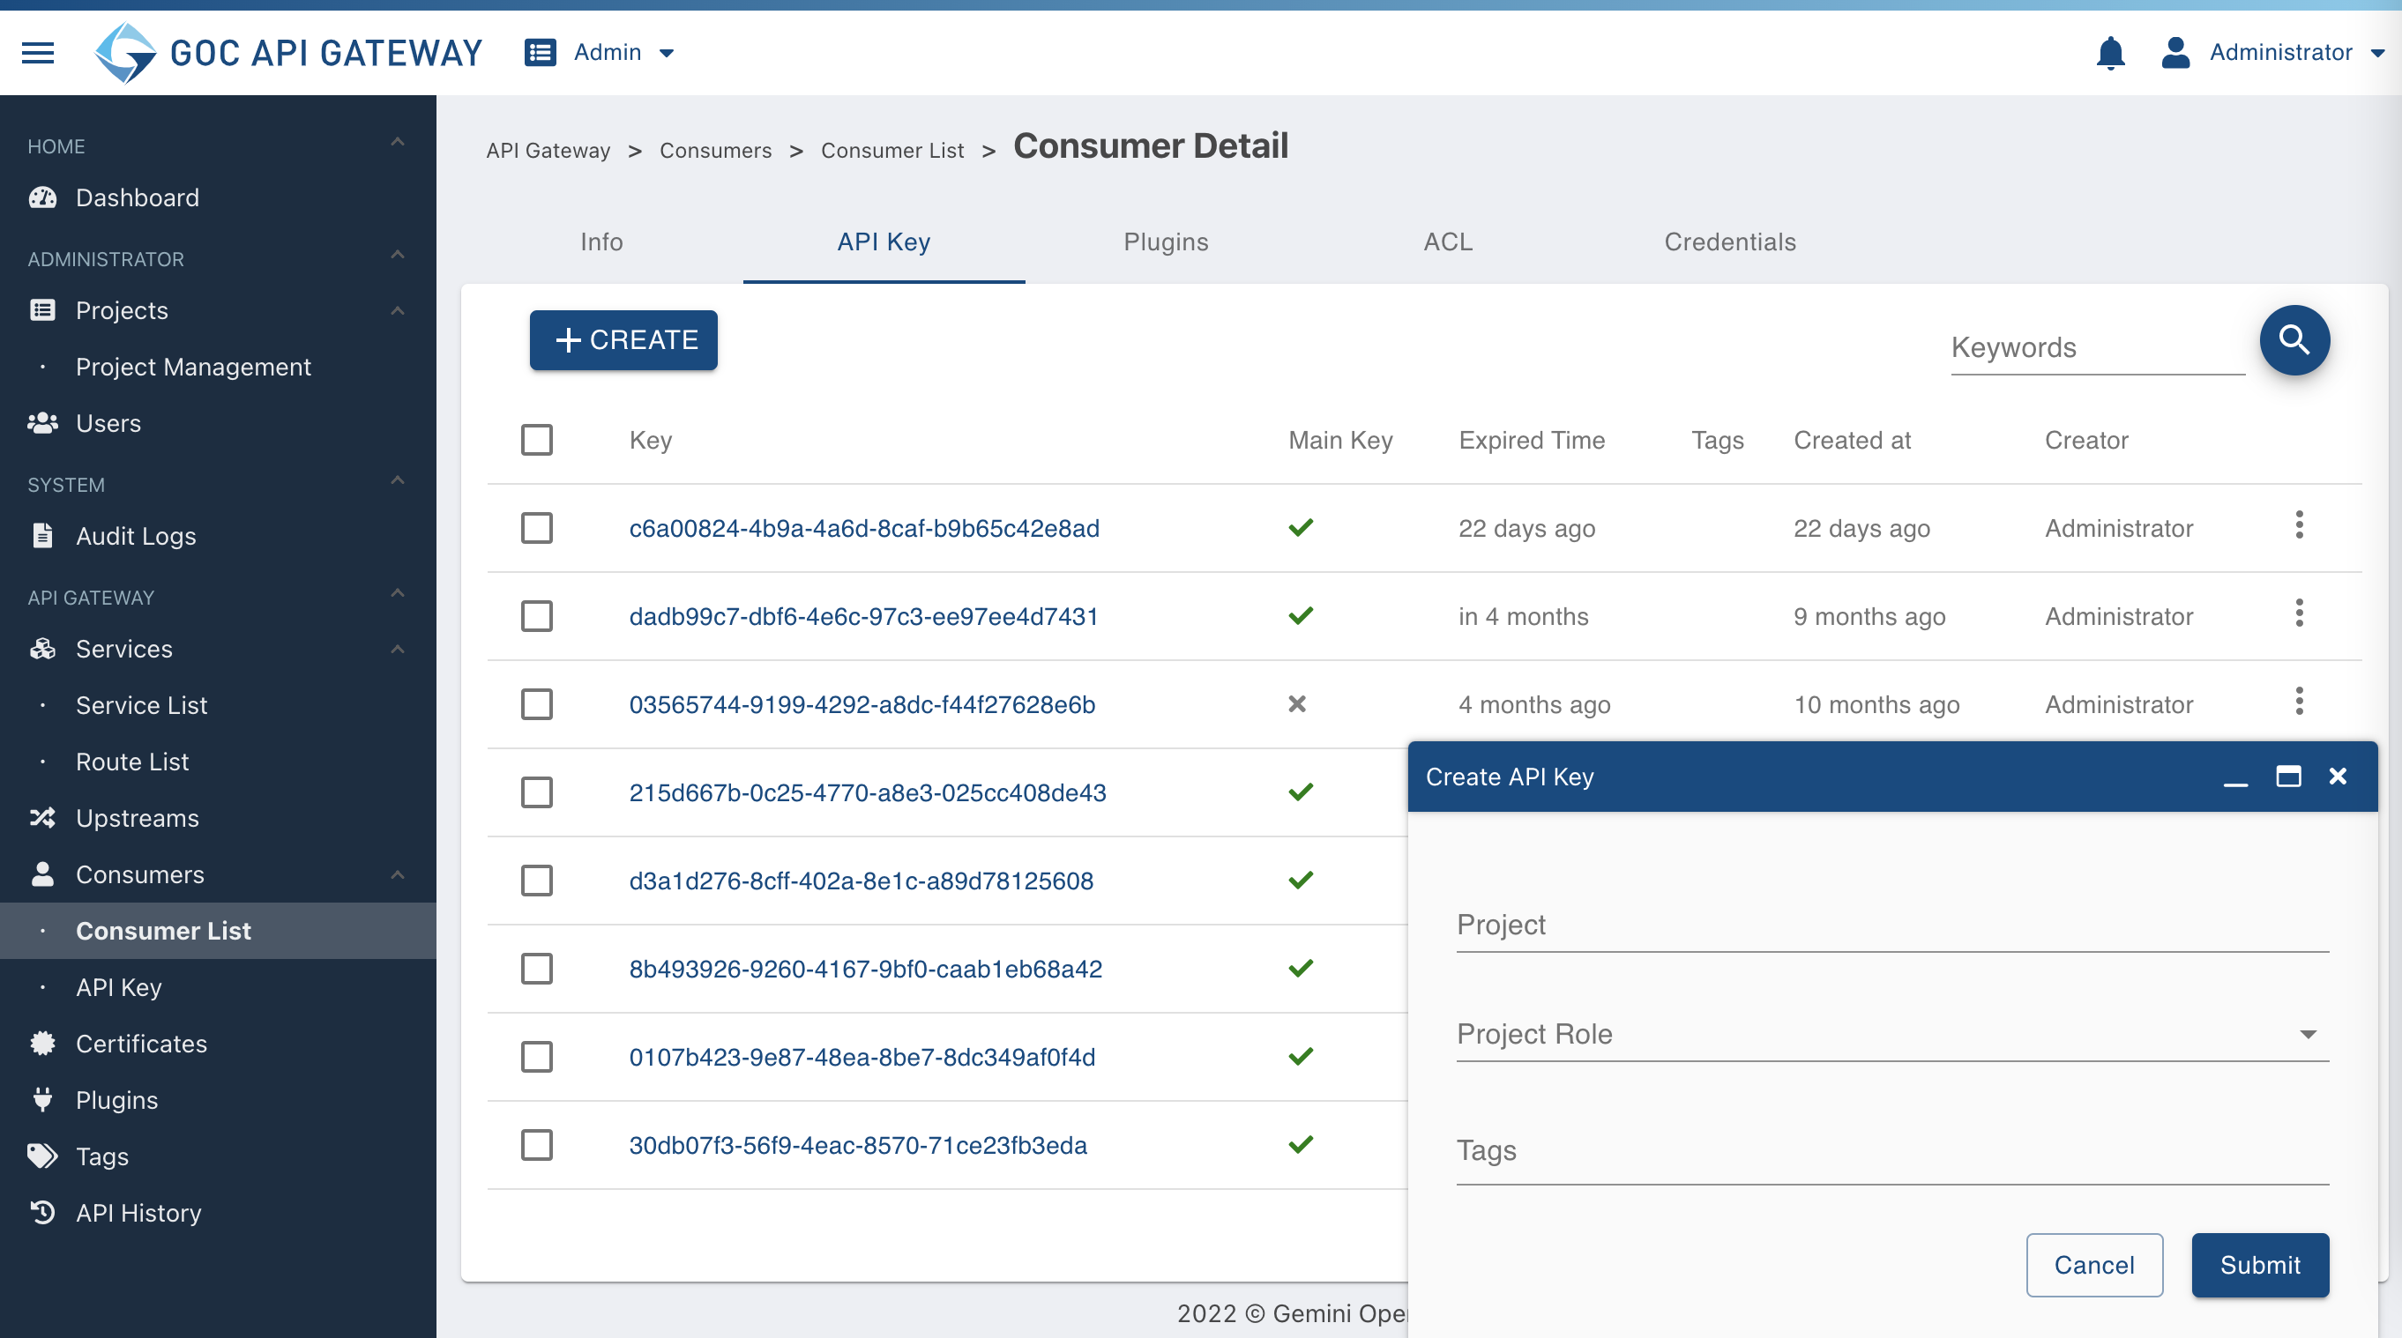The height and width of the screenshot is (1338, 2402).
Task: Open the Project Role dropdown
Action: (x=1892, y=1034)
